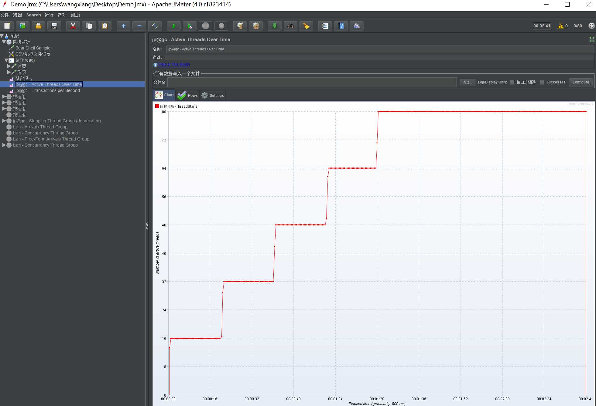This screenshot has height=406, width=596.
Task: Click the Save test plan icon
Action: pos(54,26)
